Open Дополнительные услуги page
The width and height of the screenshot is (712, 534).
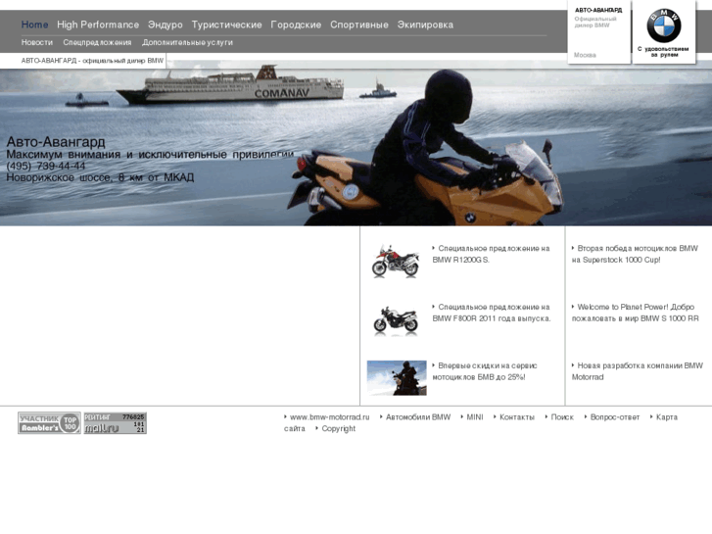pos(187,42)
